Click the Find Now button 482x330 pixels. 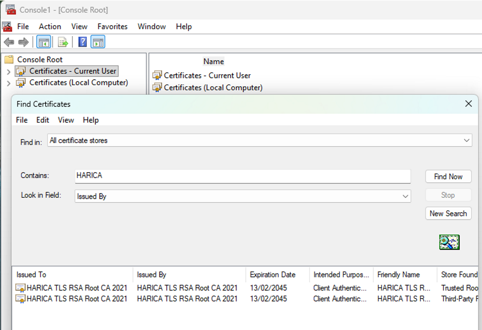click(448, 177)
